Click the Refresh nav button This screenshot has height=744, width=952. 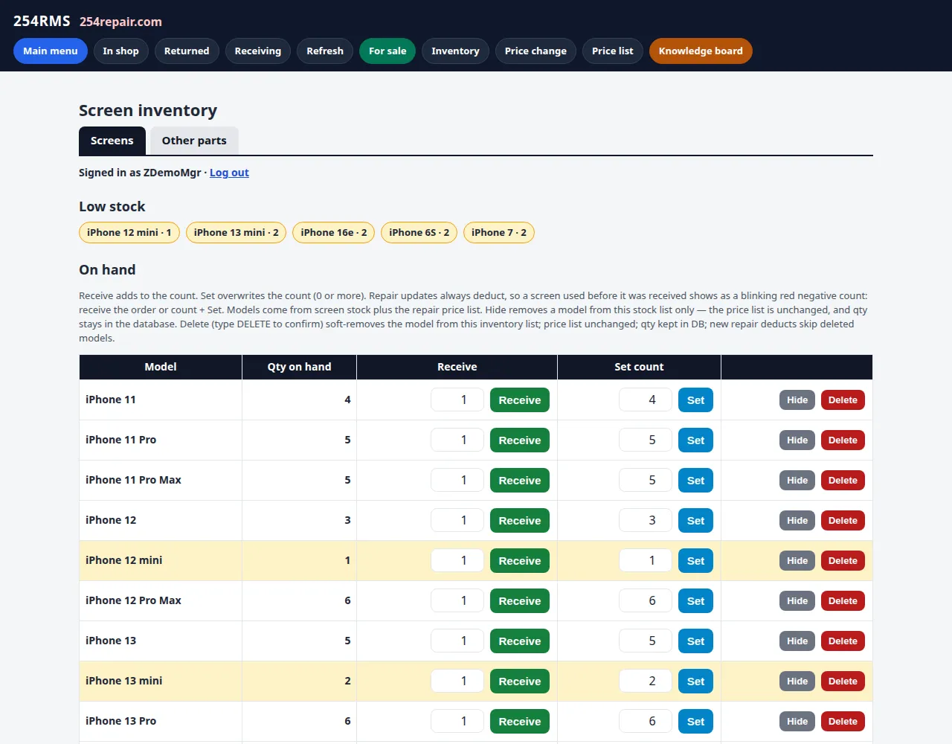[x=325, y=51]
